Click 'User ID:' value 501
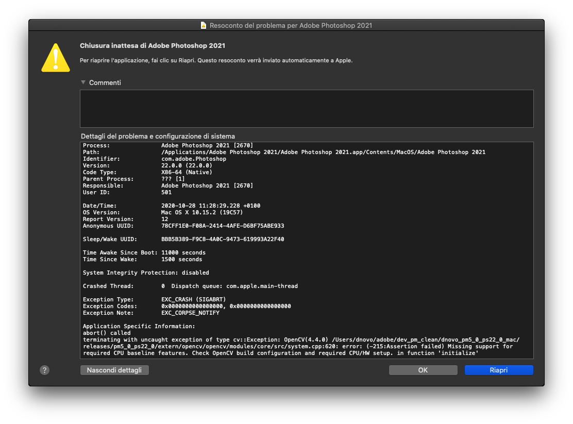The image size is (573, 424). click(166, 192)
